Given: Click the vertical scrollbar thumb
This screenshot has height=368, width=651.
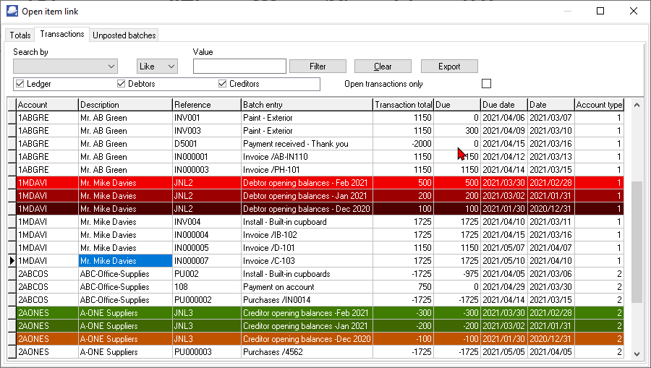Looking at the screenshot, I should tap(637, 242).
